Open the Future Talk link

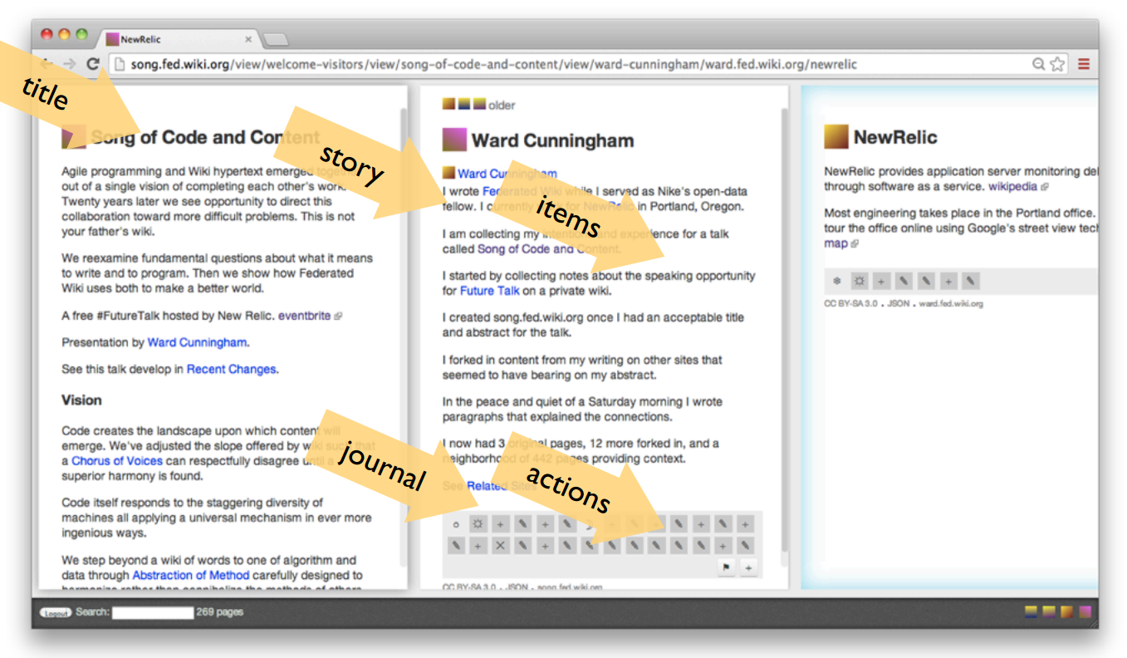(x=490, y=291)
